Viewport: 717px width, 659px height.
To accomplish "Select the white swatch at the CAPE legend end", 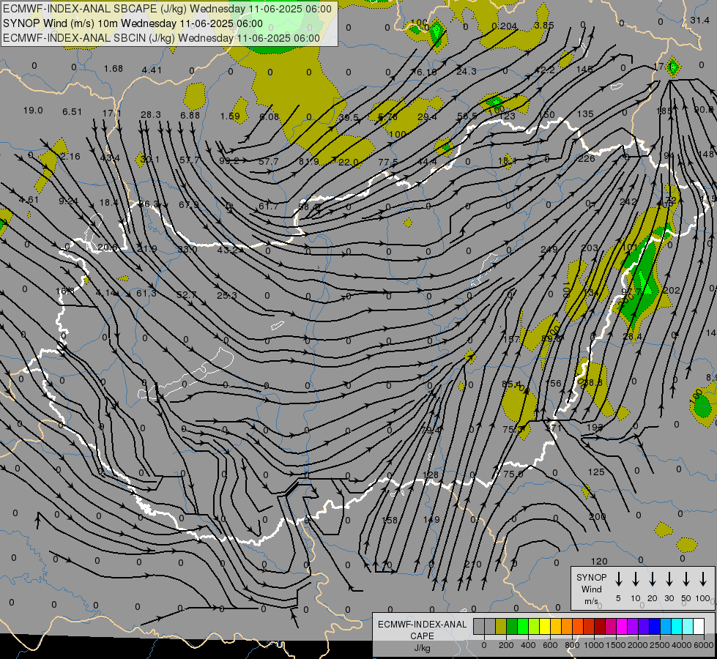I will click(x=698, y=626).
